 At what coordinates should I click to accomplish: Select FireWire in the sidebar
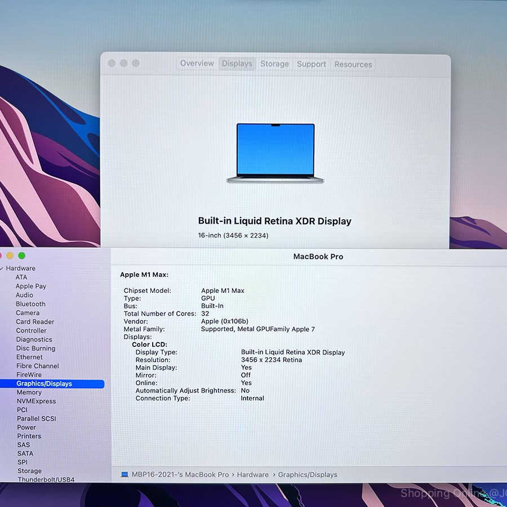point(29,375)
